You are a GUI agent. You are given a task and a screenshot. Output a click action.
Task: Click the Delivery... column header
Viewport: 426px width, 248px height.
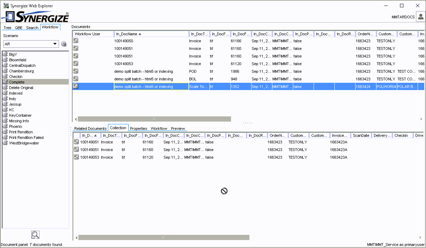point(382,135)
